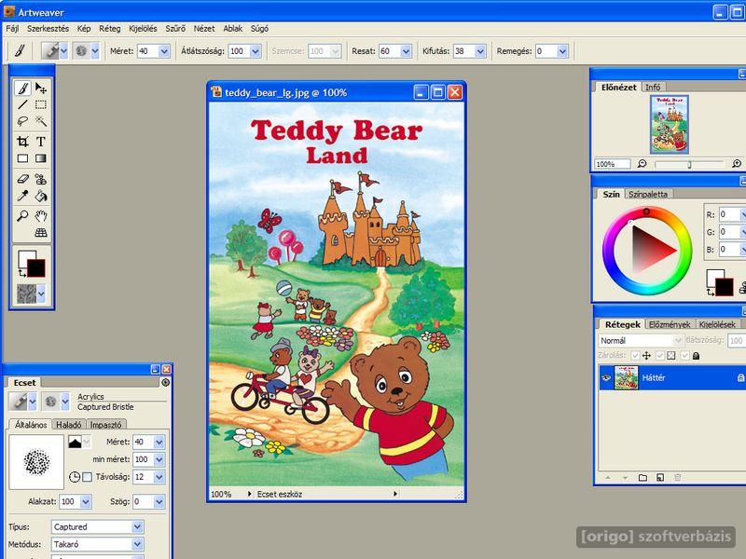Click the black color swatch in the toolbox
The height and width of the screenshot is (559, 746).
point(36,267)
